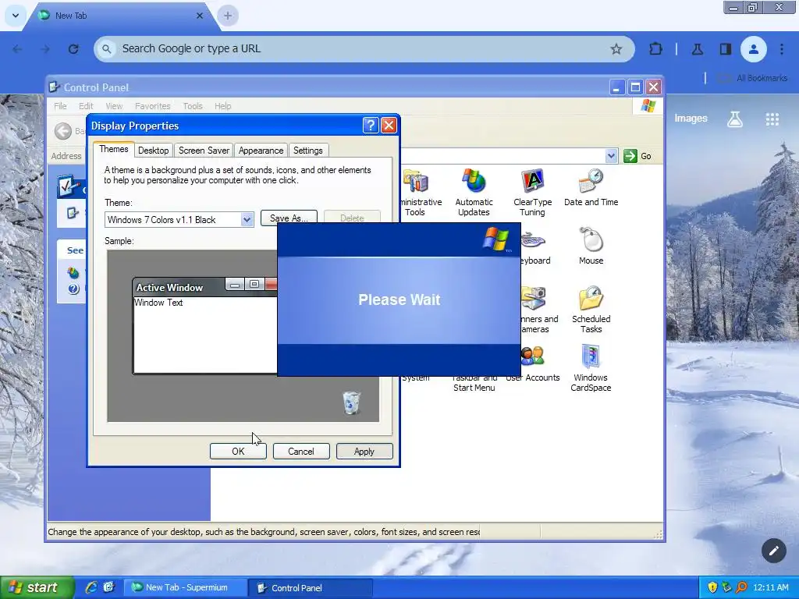Screen dimensions: 799x599
Task: Click the second quick launch icon
Action: (x=108, y=587)
